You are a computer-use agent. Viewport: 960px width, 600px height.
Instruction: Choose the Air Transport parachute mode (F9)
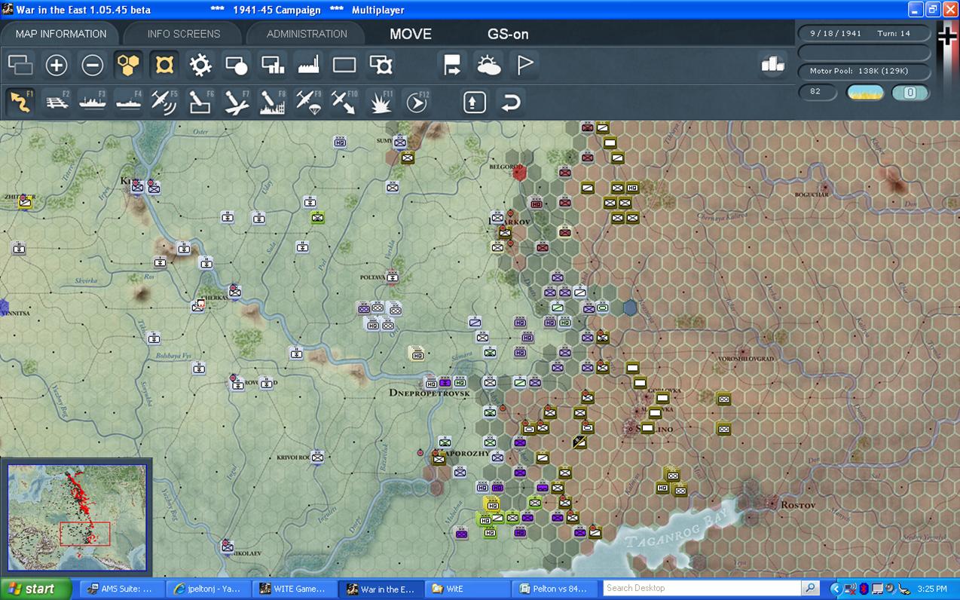click(308, 102)
